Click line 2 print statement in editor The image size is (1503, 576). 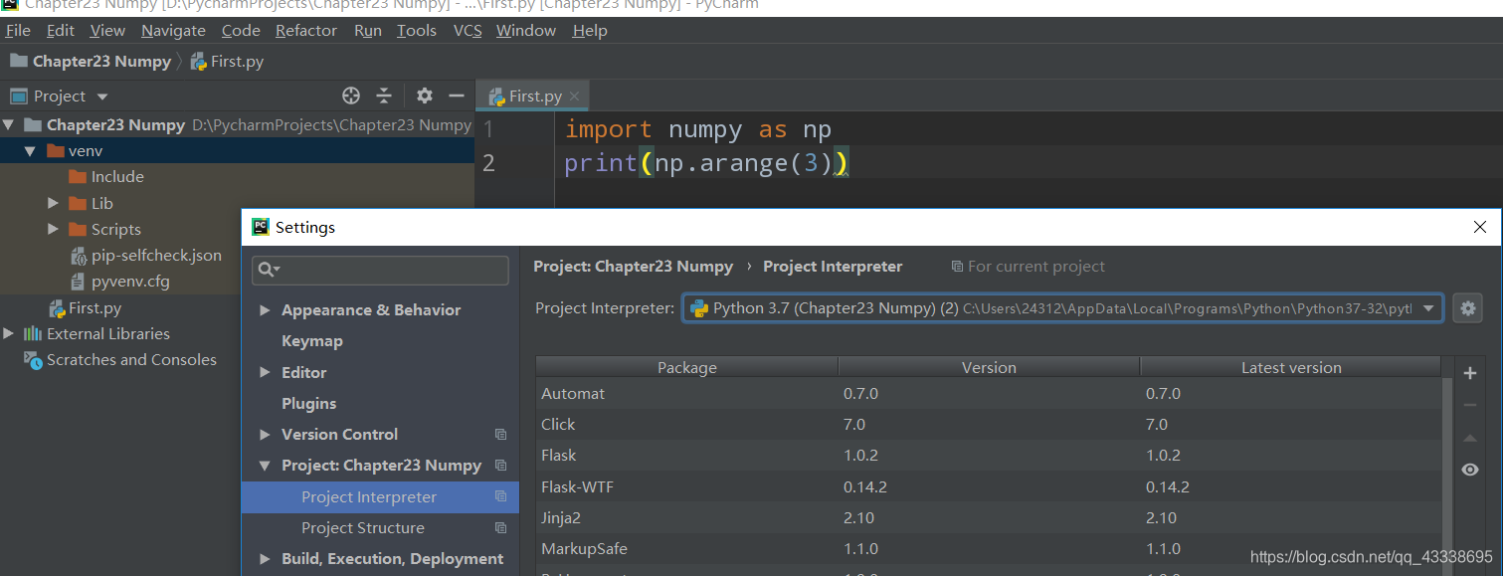[x=706, y=163]
